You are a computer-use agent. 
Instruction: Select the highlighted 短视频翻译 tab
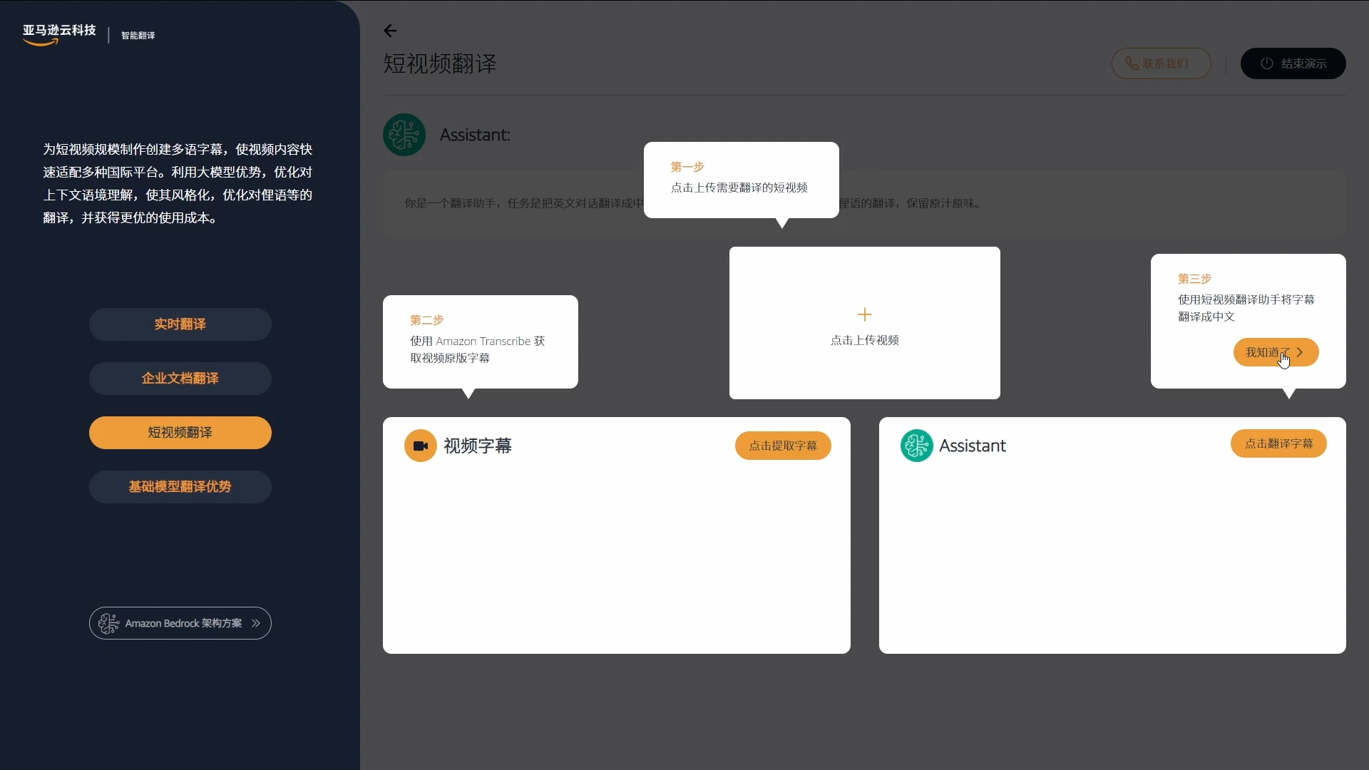tap(180, 433)
